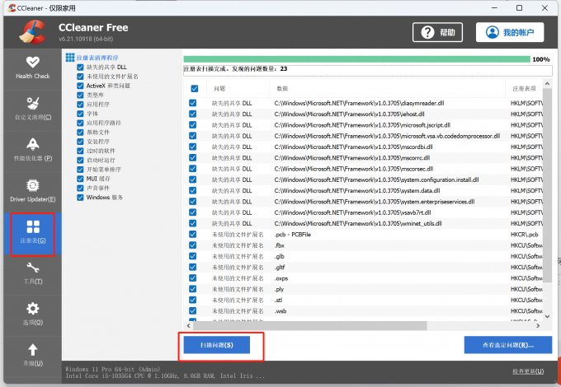Viewport: 561px width, 387px height.
Task: Select row with mscordbi.dll path
Action: point(364,147)
